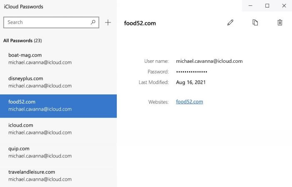292x187 pixels.
Task: Choose the icloud.com password entry
Action: coord(58,129)
